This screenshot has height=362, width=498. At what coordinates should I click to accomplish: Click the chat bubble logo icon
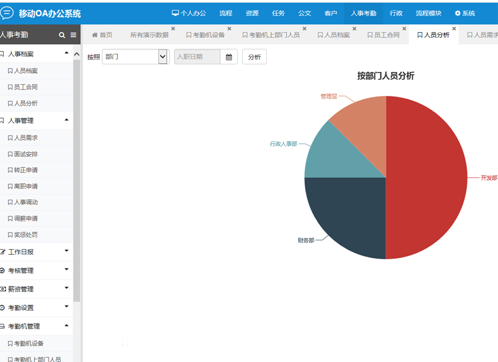(7, 13)
